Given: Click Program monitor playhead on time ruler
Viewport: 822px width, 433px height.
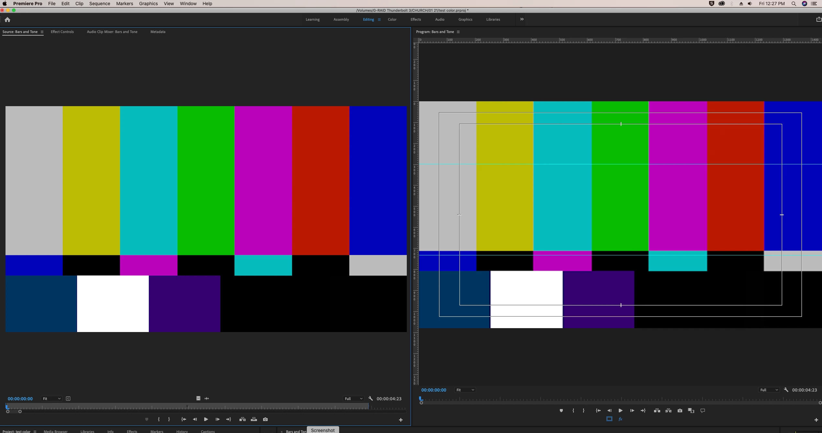Looking at the screenshot, I should [421, 398].
